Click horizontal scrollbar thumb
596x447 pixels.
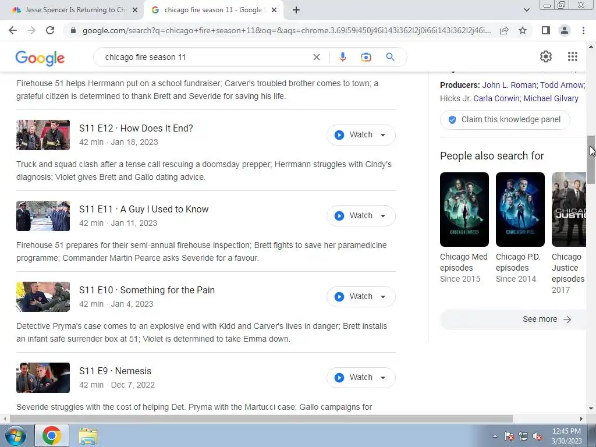pos(261,419)
